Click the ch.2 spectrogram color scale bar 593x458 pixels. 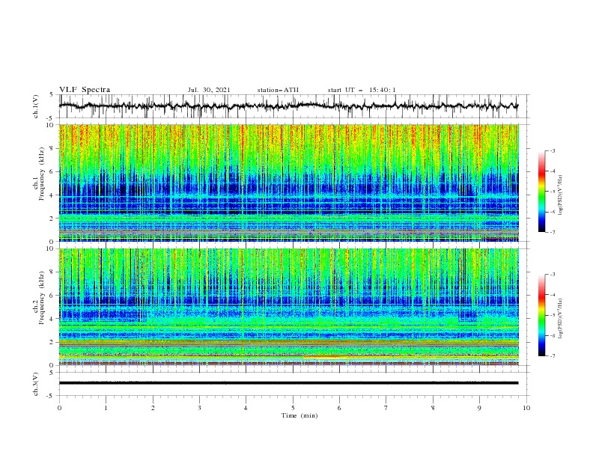(541, 315)
